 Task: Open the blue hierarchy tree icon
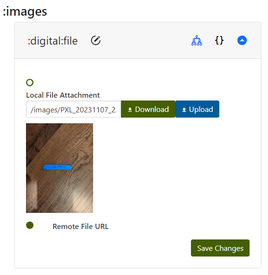click(x=197, y=40)
